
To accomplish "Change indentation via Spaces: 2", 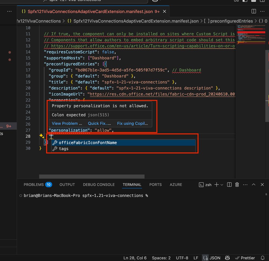I will coord(161,258).
